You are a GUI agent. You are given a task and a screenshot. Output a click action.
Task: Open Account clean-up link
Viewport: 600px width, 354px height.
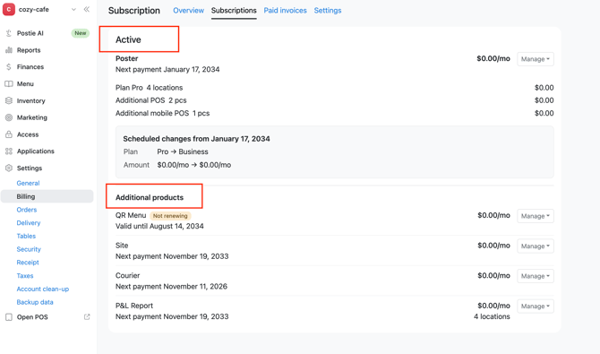(42, 289)
